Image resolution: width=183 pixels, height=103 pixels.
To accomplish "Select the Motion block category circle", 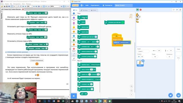I will coord(74,13).
